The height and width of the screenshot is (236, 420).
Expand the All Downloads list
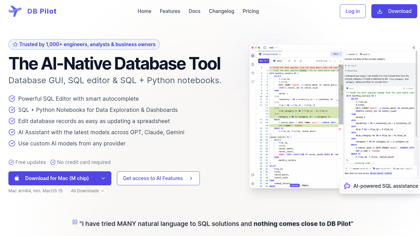point(87,191)
